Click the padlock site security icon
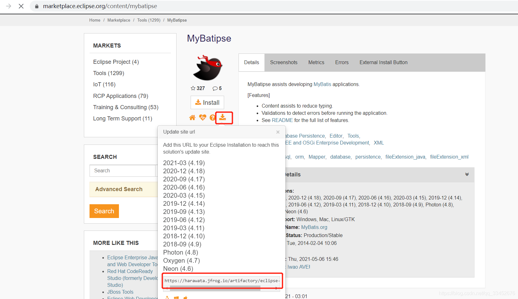 37,6
